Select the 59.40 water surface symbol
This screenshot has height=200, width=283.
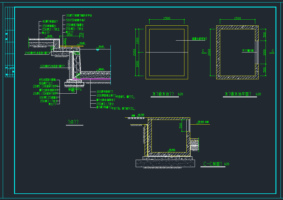(x=98, y=49)
